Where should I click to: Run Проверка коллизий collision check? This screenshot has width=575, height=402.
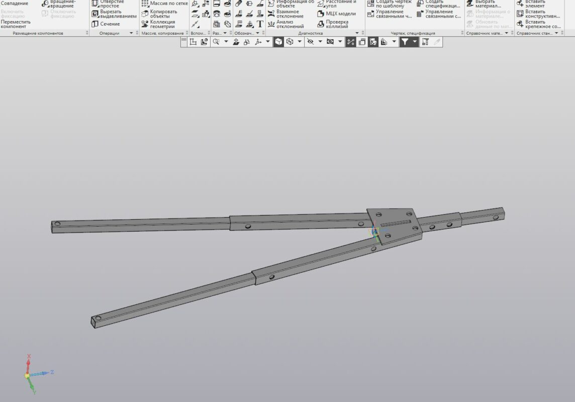coord(336,24)
